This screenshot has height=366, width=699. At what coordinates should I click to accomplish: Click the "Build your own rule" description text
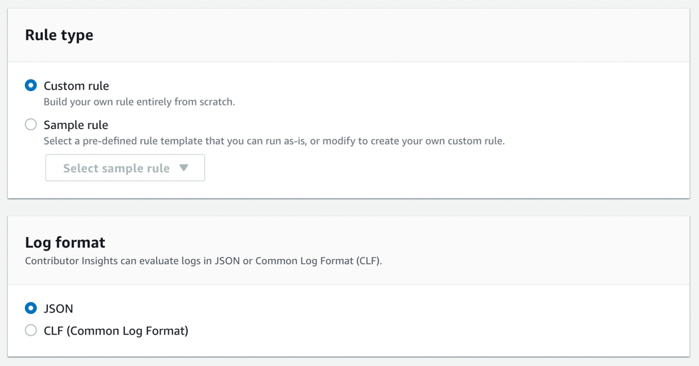[x=139, y=102]
